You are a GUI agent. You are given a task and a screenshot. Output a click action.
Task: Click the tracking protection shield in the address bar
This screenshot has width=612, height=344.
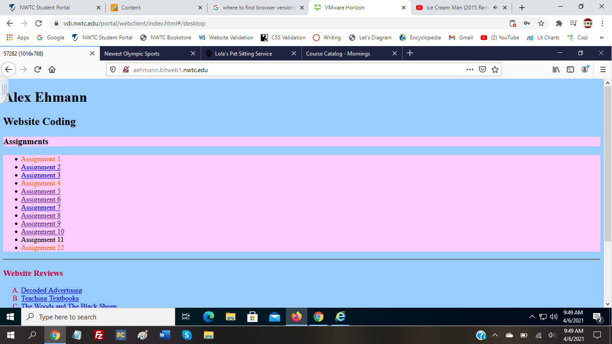coord(113,69)
